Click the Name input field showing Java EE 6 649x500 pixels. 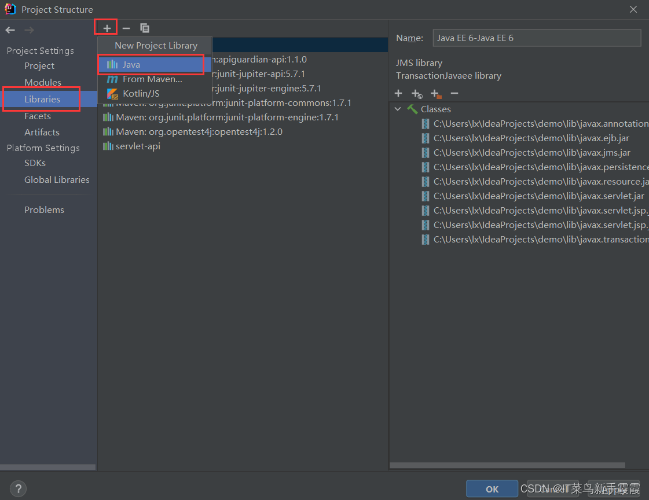click(537, 38)
